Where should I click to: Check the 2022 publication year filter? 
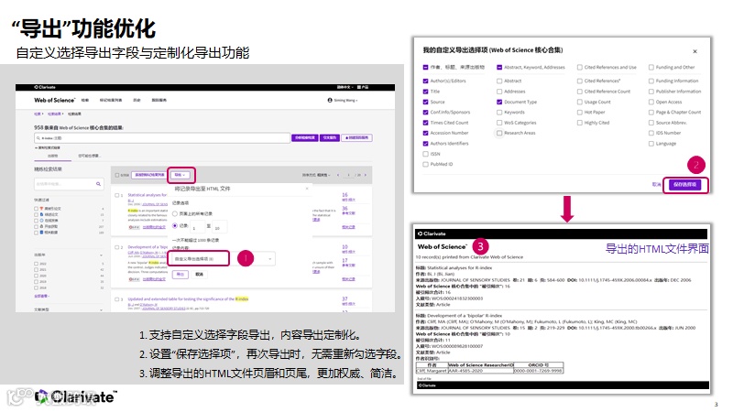36,264
